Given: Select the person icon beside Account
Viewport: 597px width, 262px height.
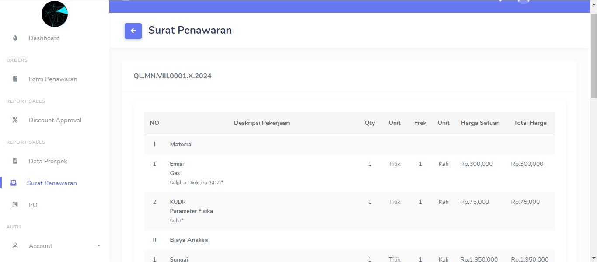Looking at the screenshot, I should 15,245.
